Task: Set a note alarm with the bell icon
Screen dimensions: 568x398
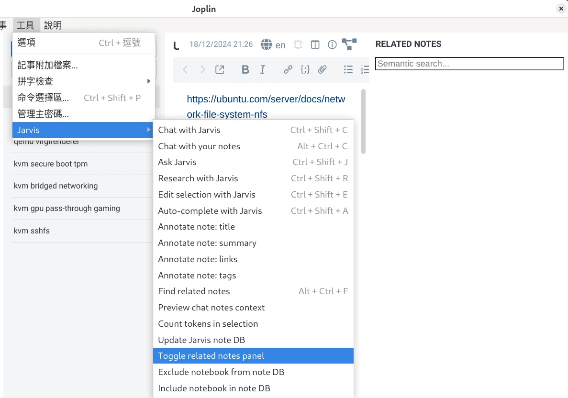Action: click(298, 44)
